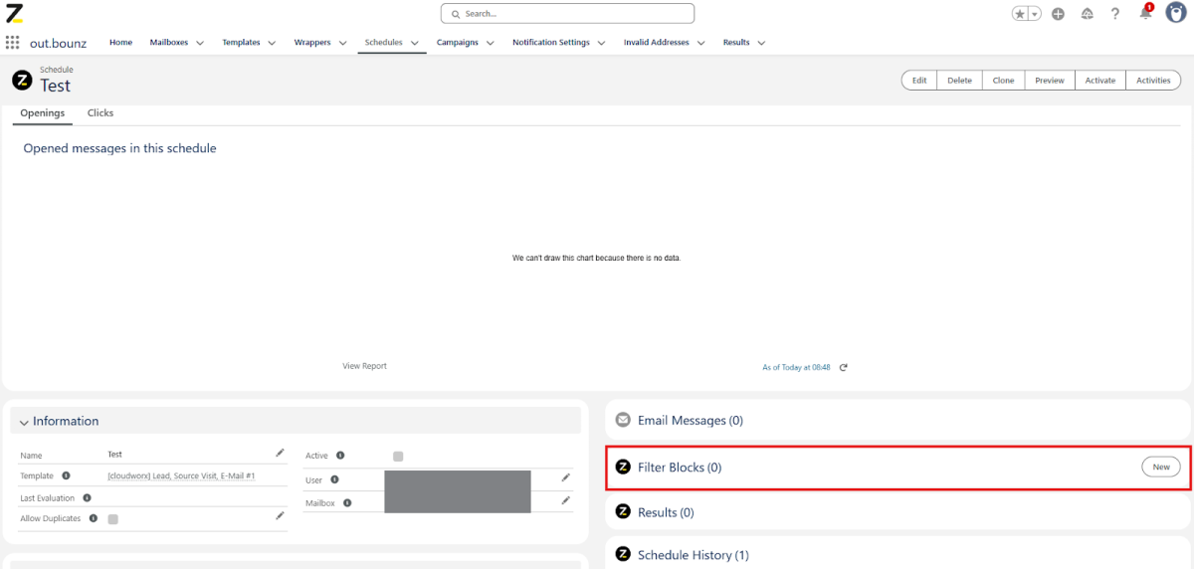The width and height of the screenshot is (1194, 569).
Task: Focus the global Search field
Action: tap(567, 14)
